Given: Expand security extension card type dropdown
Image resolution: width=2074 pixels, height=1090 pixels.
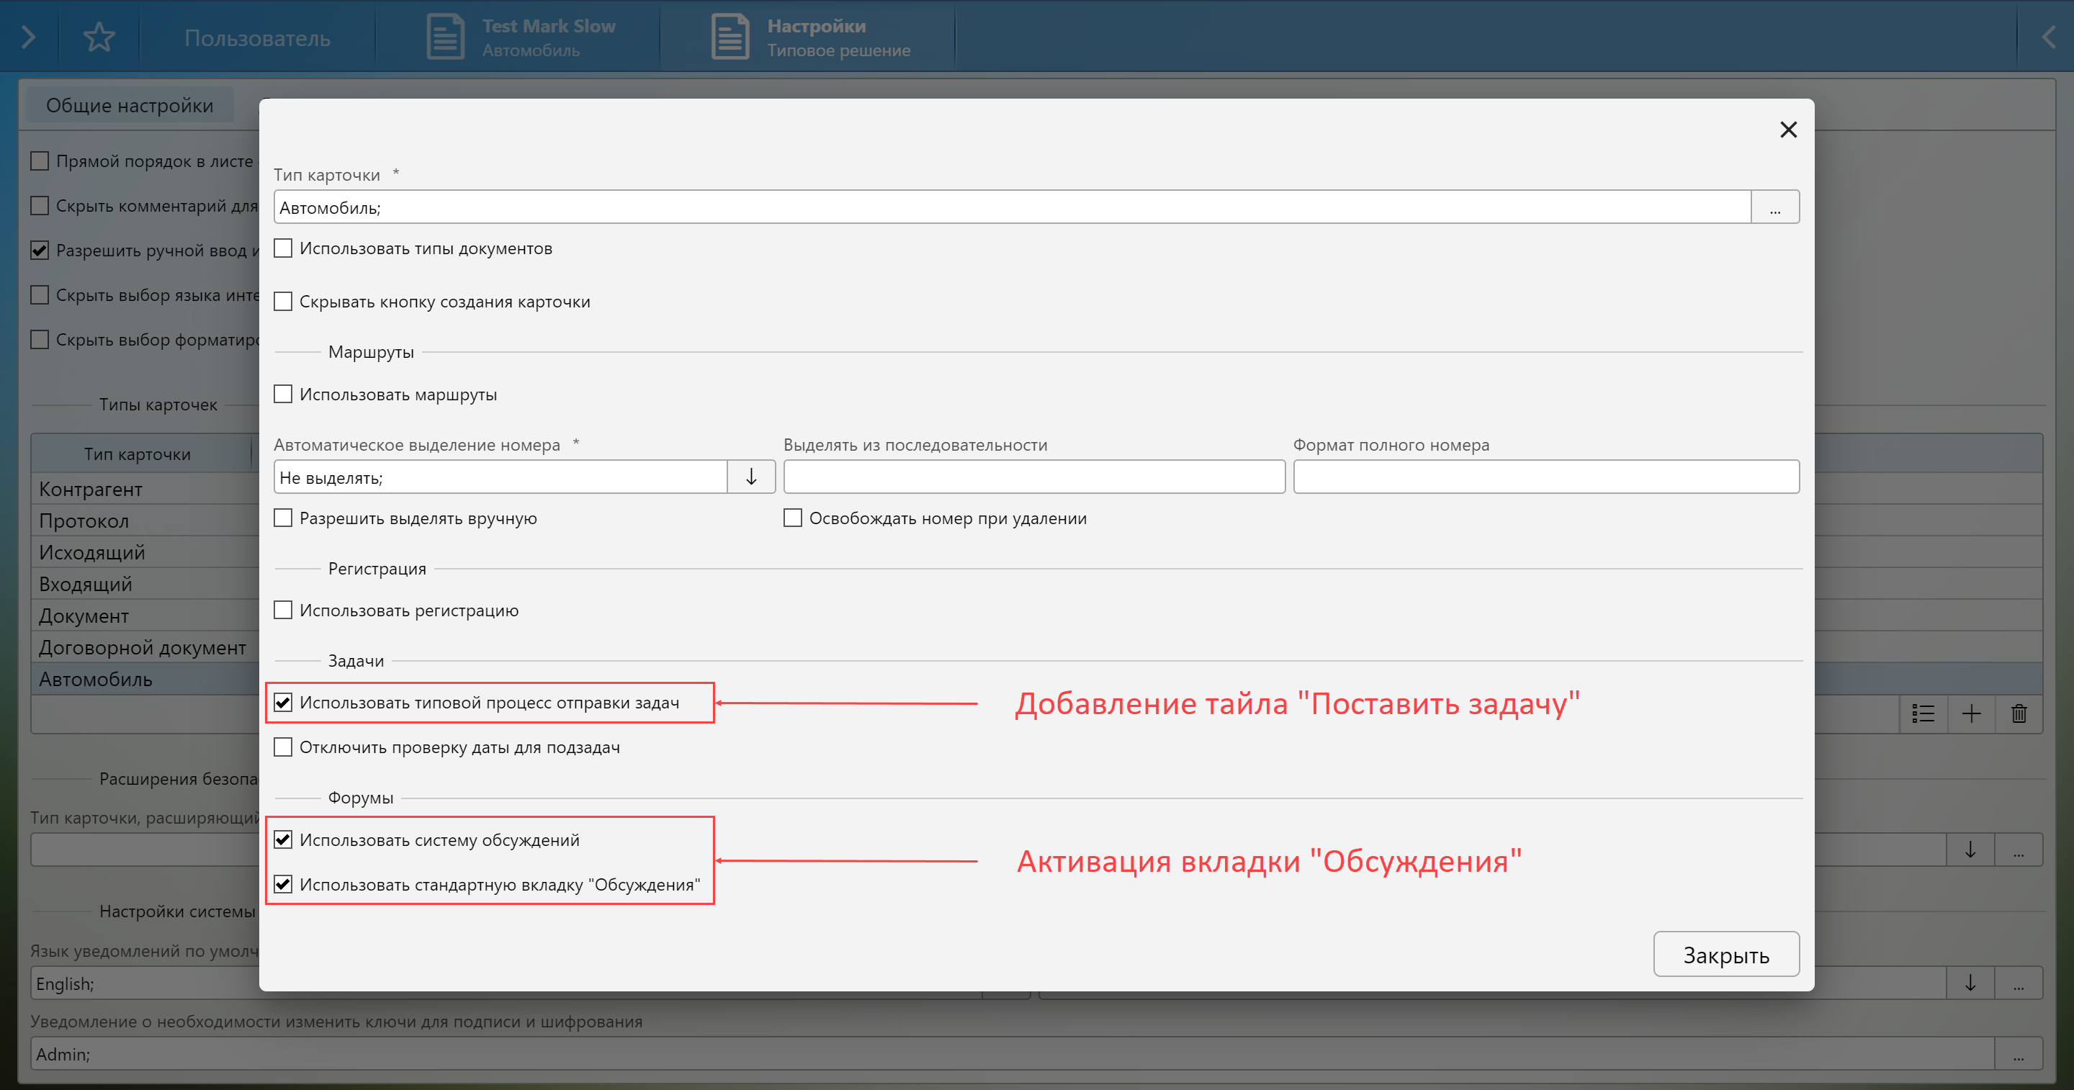Looking at the screenshot, I should pyautogui.click(x=1970, y=850).
